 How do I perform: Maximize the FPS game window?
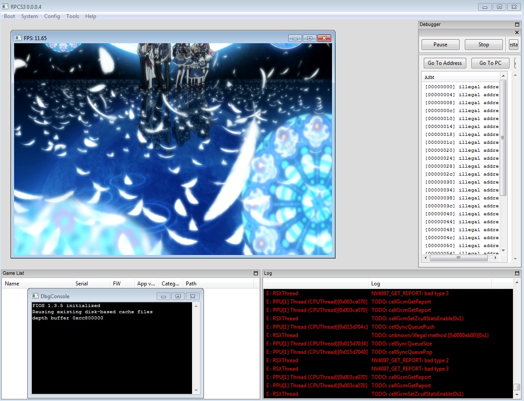pyautogui.click(x=309, y=38)
